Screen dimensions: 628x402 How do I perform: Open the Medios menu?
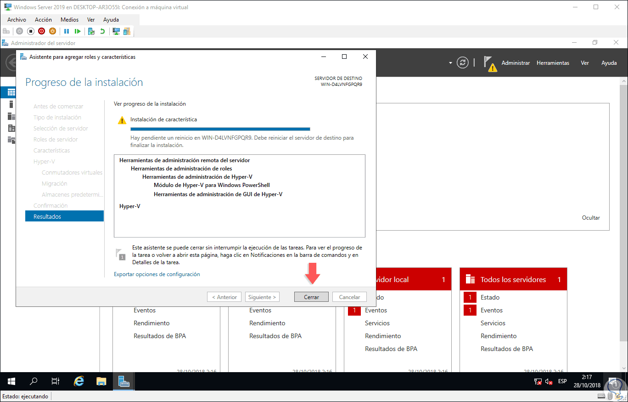tap(70, 20)
